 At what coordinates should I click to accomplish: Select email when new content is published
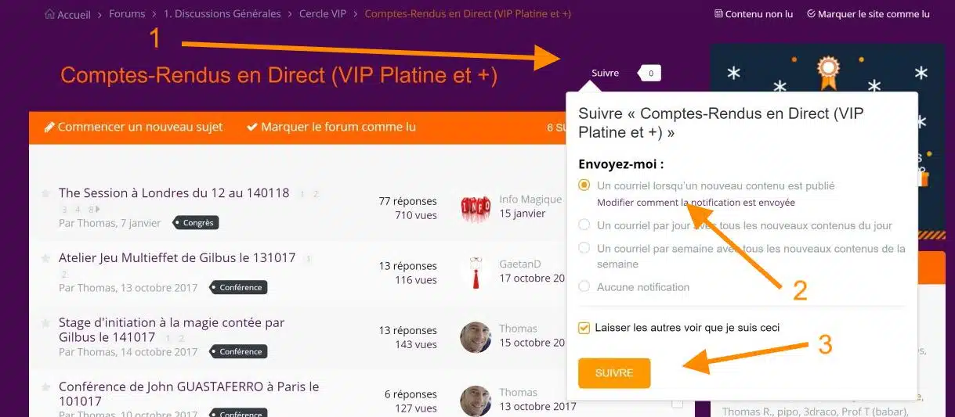[x=584, y=185]
